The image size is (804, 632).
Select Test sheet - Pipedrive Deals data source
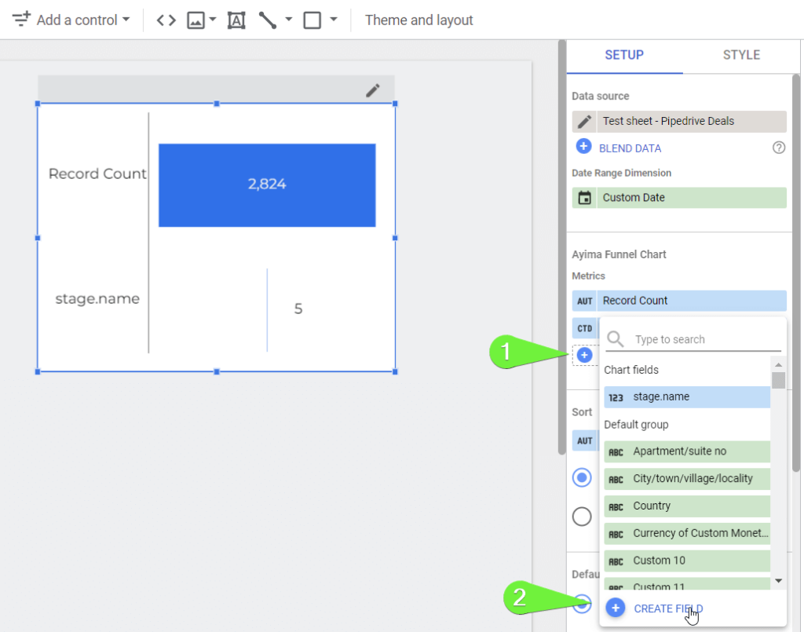[679, 122]
